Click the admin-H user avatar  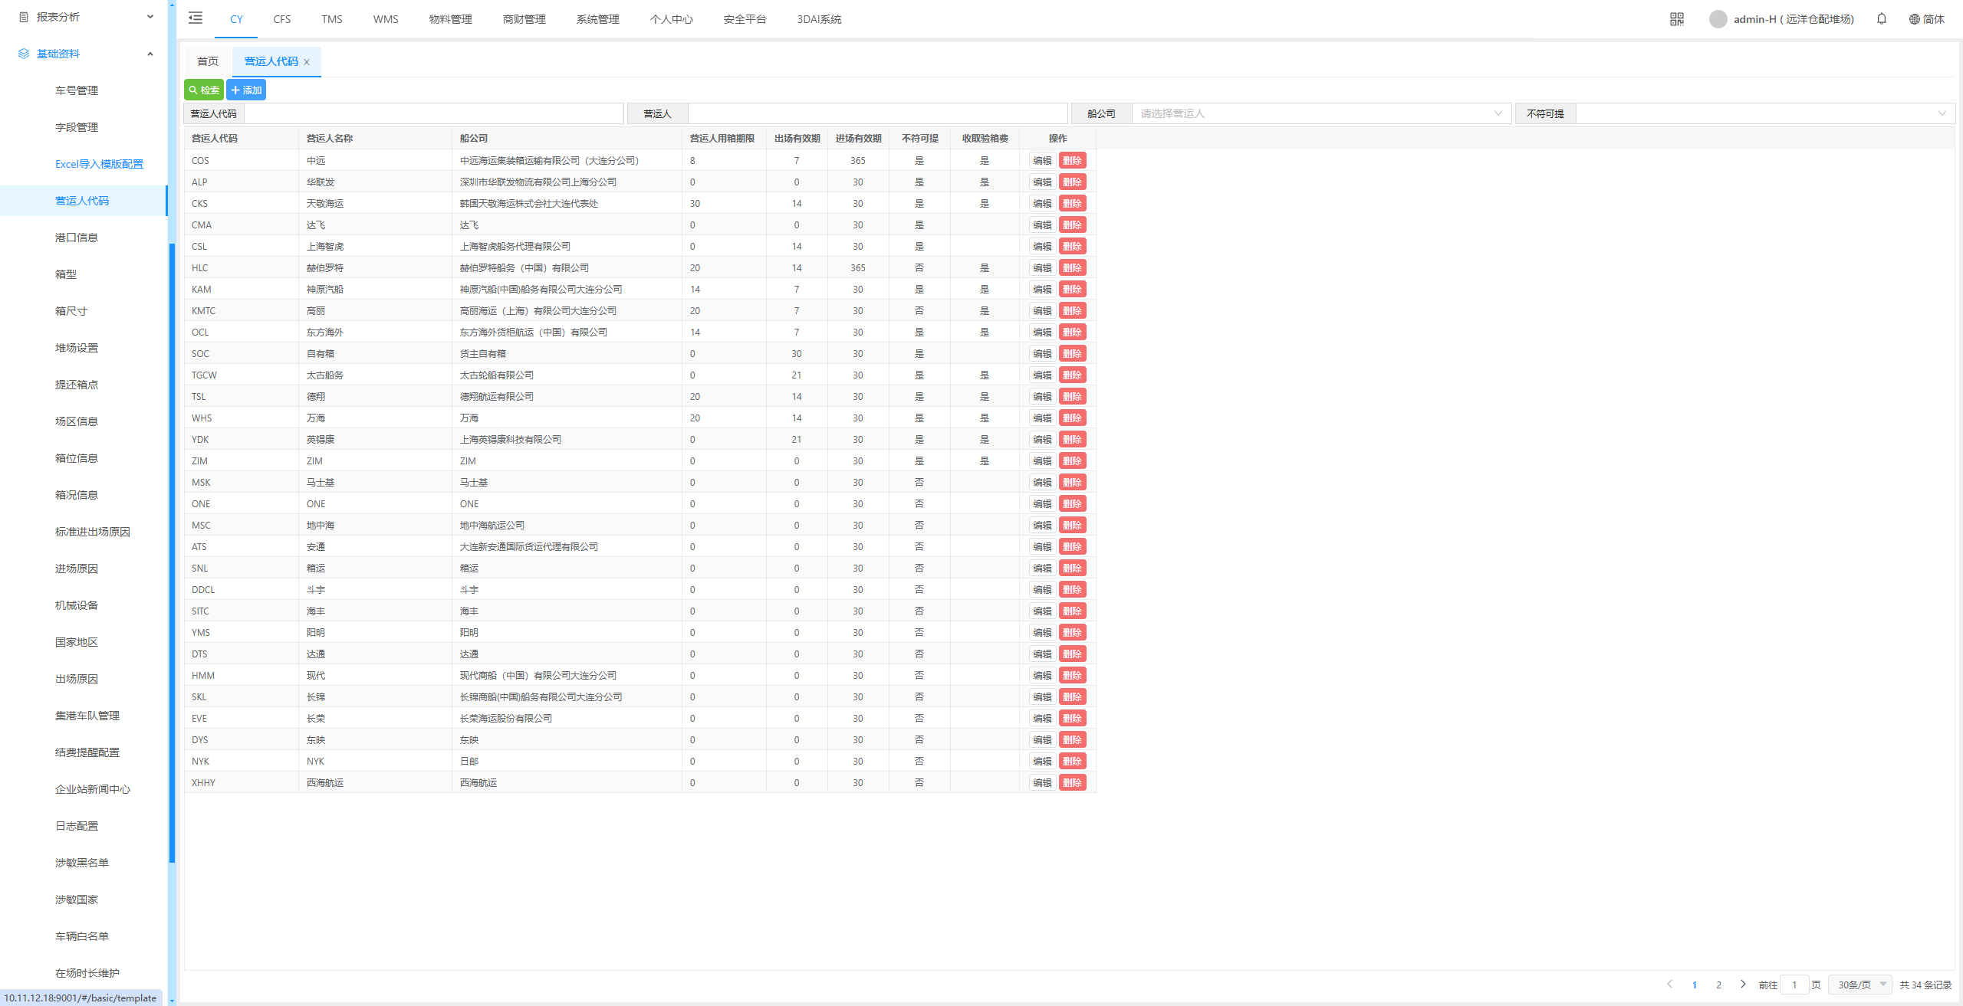pos(1718,19)
